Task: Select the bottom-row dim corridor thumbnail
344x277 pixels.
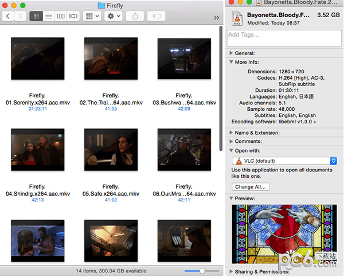Action: (184, 241)
